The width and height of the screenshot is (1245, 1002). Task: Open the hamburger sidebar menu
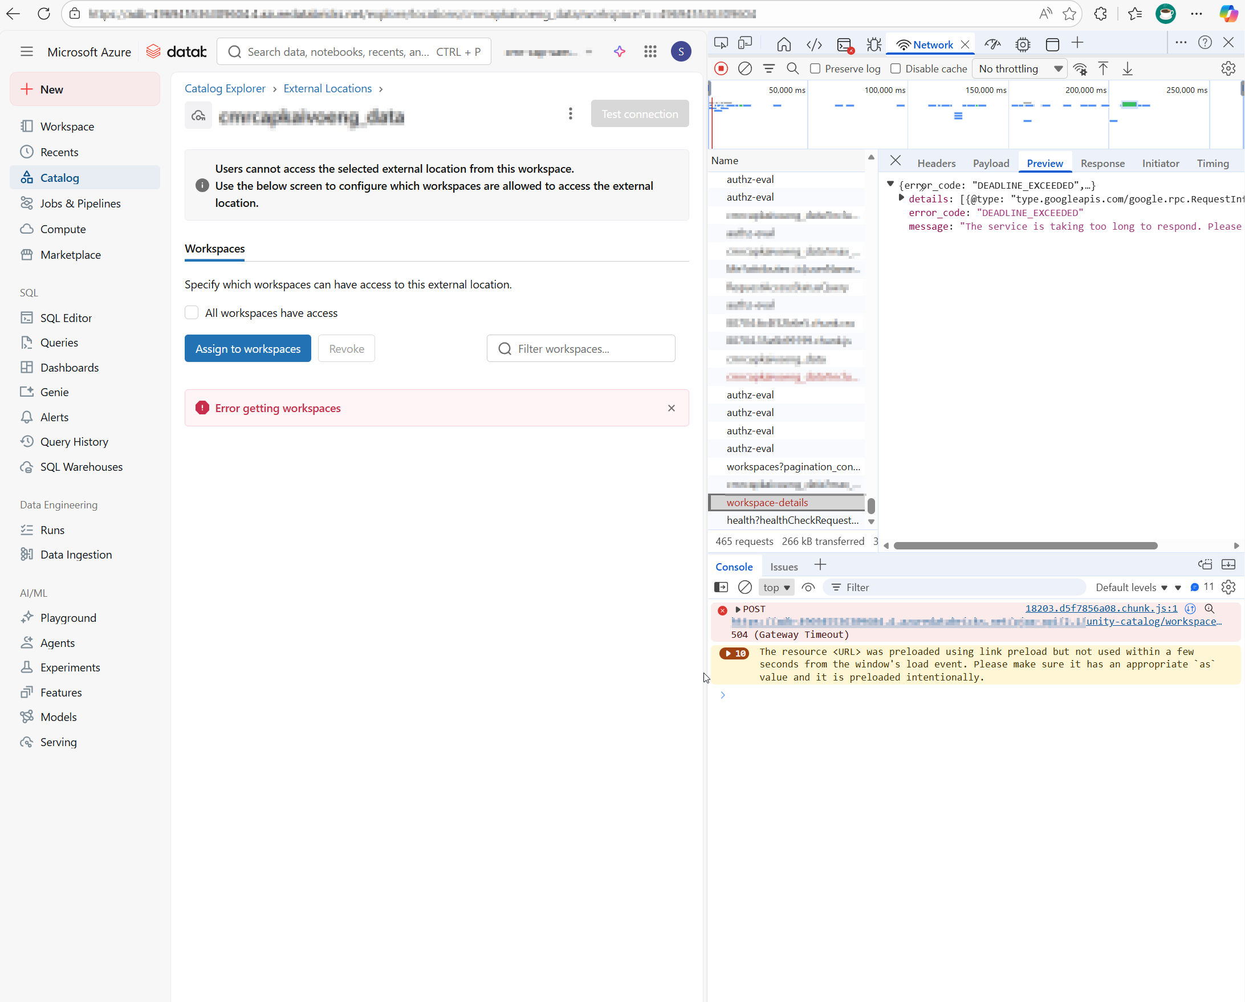pyautogui.click(x=27, y=51)
